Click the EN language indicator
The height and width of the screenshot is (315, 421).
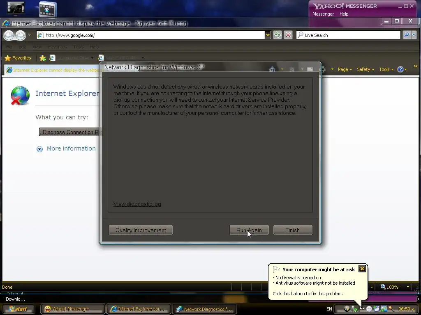[329, 309]
